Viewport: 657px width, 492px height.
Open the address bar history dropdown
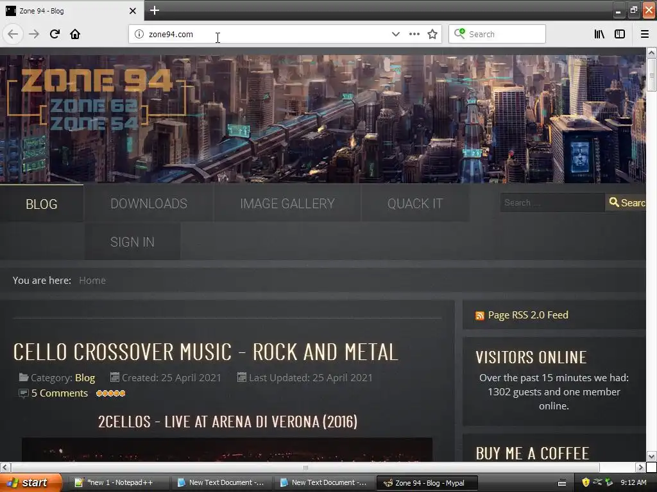(x=395, y=34)
